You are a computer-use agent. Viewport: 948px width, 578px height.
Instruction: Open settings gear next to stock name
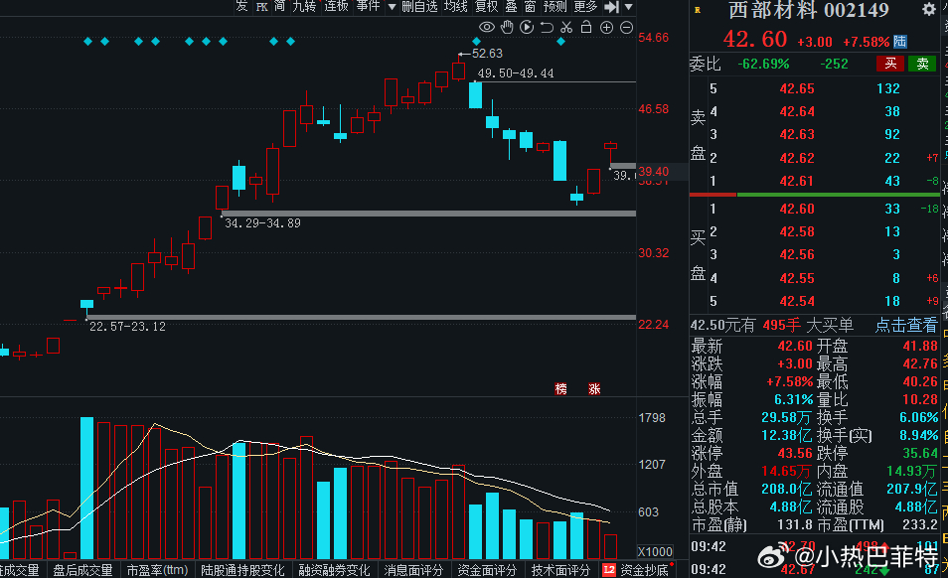point(929,9)
